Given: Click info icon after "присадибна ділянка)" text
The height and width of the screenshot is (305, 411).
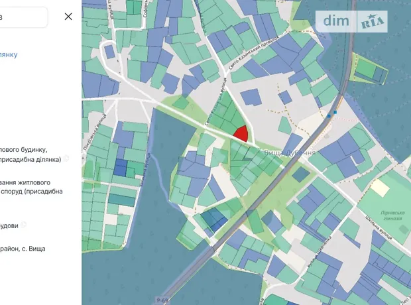Looking at the screenshot, I should 66,159.
